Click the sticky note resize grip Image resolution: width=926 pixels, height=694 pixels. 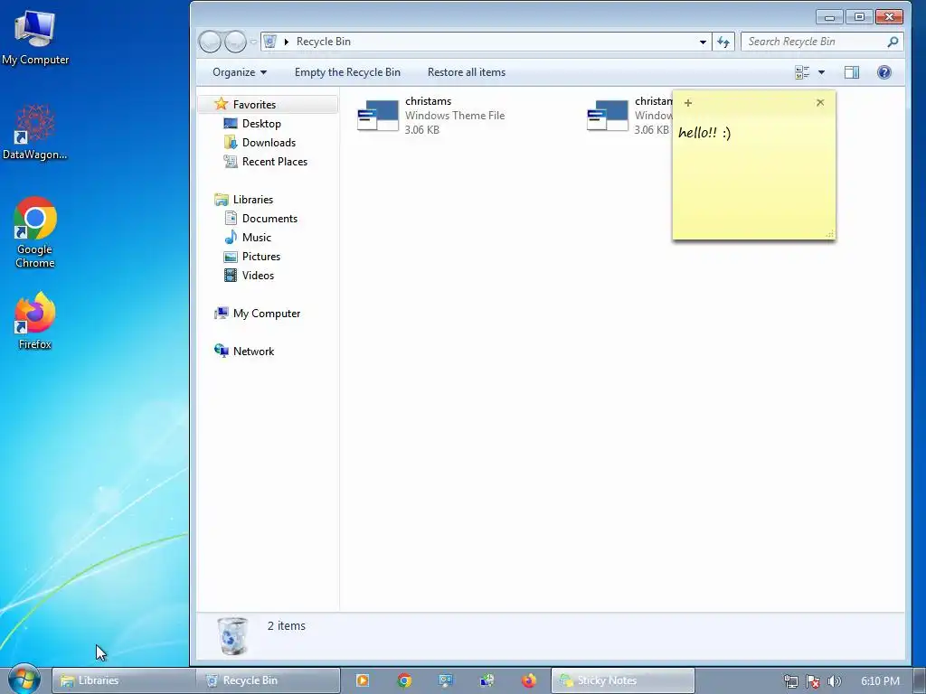(830, 234)
